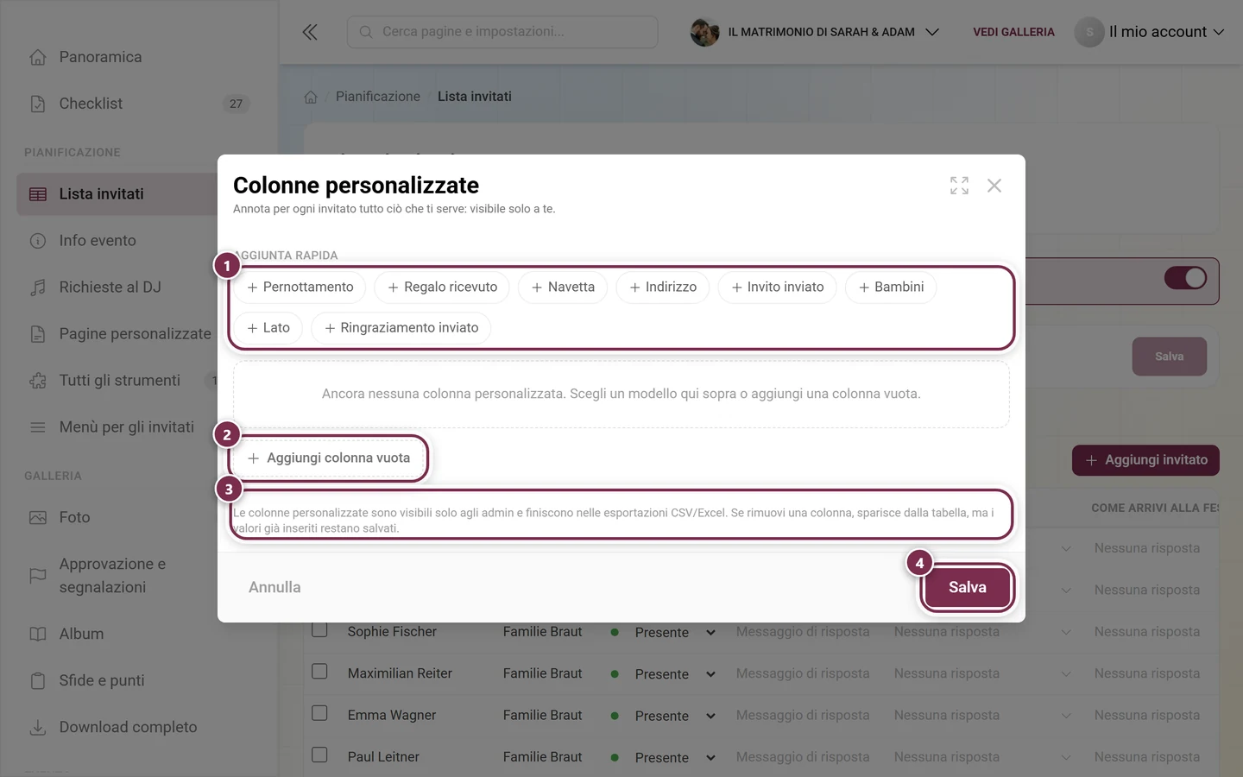
Task: Click the Checklist document icon
Action: (38, 104)
